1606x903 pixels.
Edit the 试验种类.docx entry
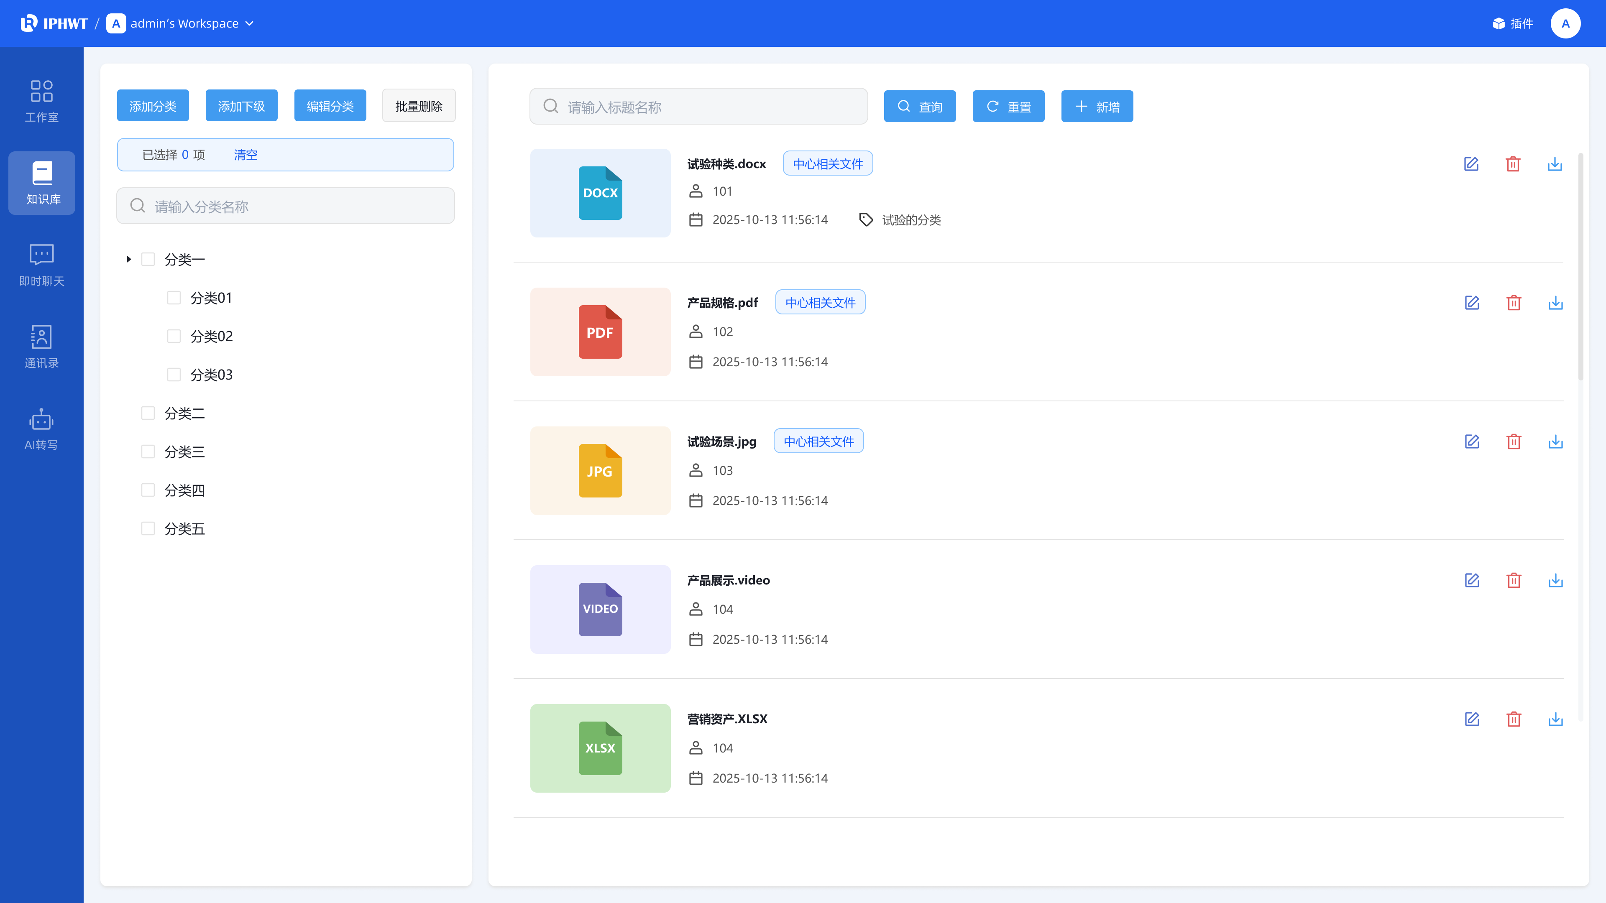pyautogui.click(x=1471, y=164)
